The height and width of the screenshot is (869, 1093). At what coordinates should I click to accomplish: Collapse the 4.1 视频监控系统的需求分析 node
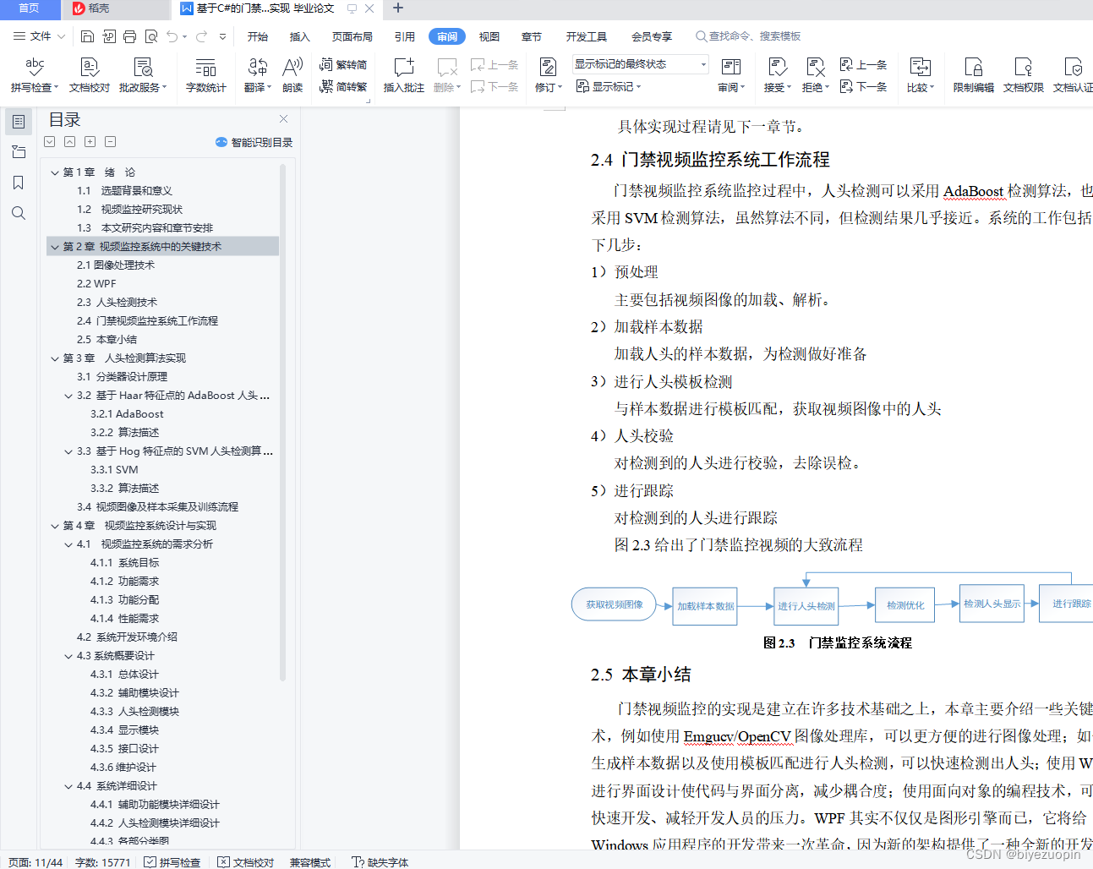pyautogui.click(x=68, y=544)
